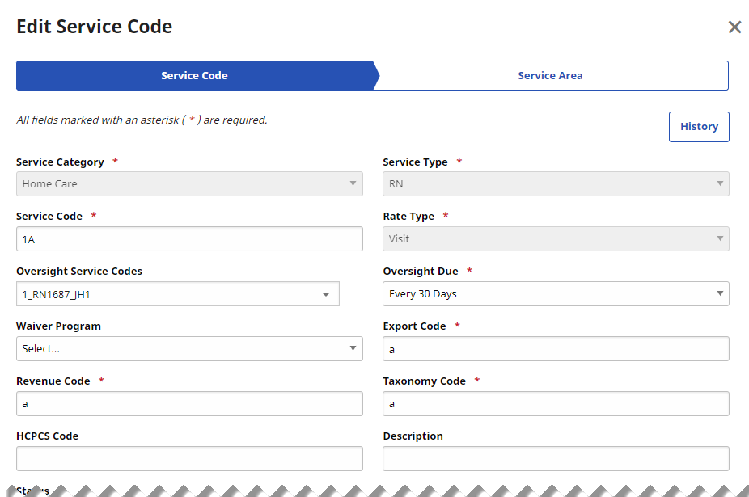The height and width of the screenshot is (497, 749).
Task: Click the Waiver Program field label
Action: 58,326
